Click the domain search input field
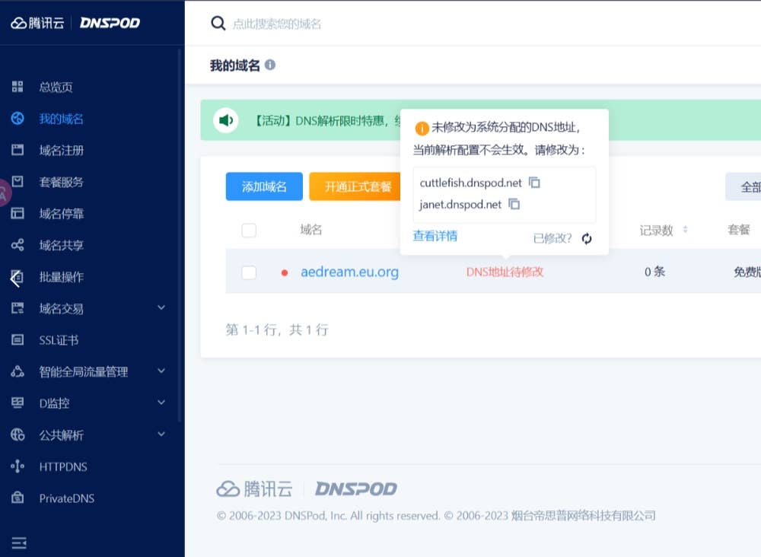Image resolution: width=761 pixels, height=557 pixels. coord(457,24)
